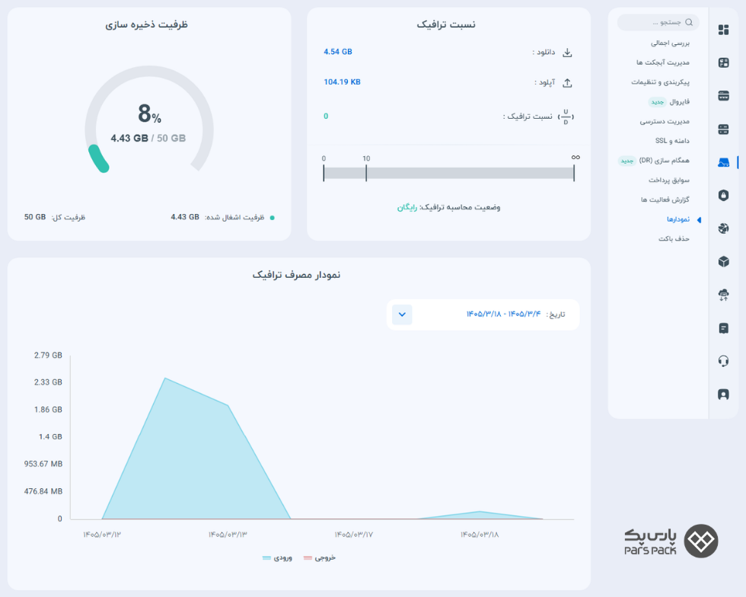Viewport: 746px width, 597px height.
Task: Select the highlighted object storage icon
Action: (x=723, y=162)
